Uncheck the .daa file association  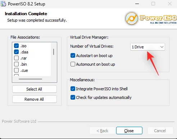[x=16, y=52]
